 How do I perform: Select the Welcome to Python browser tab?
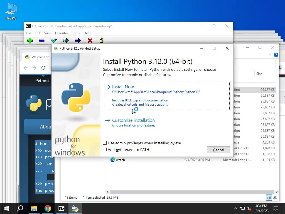click(x=38, y=57)
